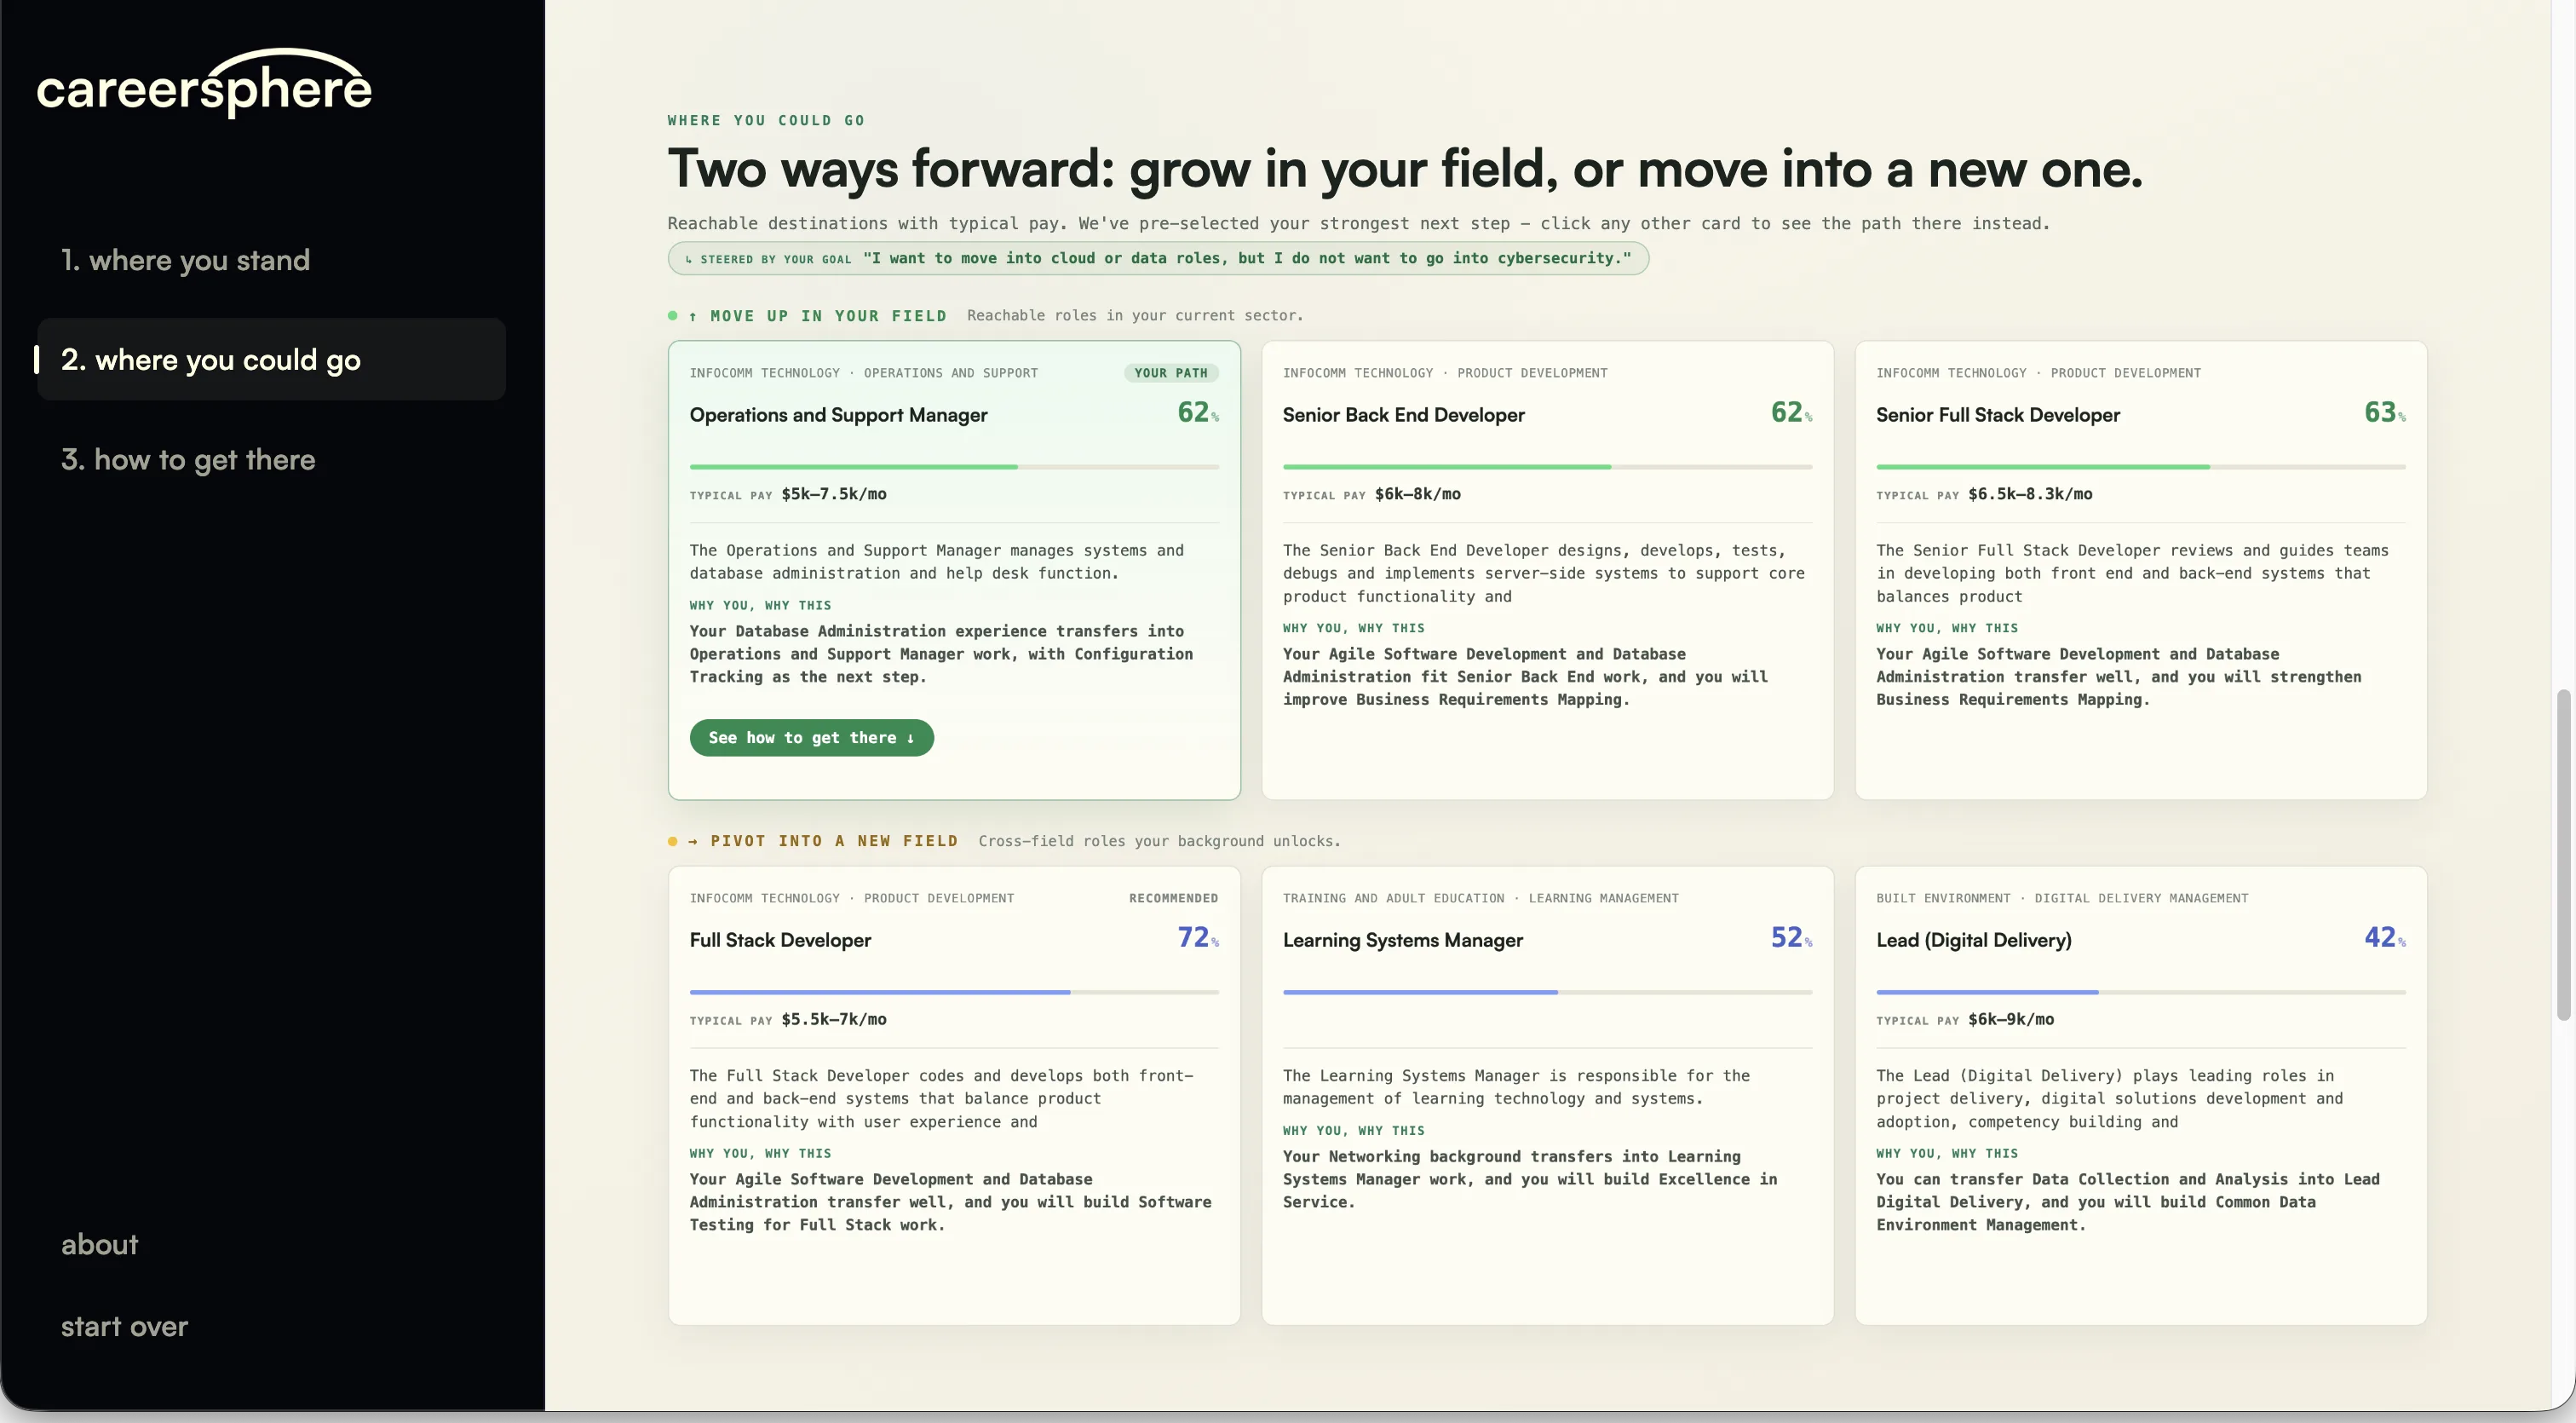Screen dimensions: 2576x1423
Task: Click the 63% score on Senior Full Stack
Action: tap(2384, 412)
